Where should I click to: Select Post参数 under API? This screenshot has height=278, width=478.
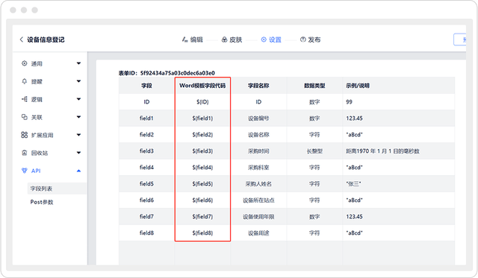point(42,202)
